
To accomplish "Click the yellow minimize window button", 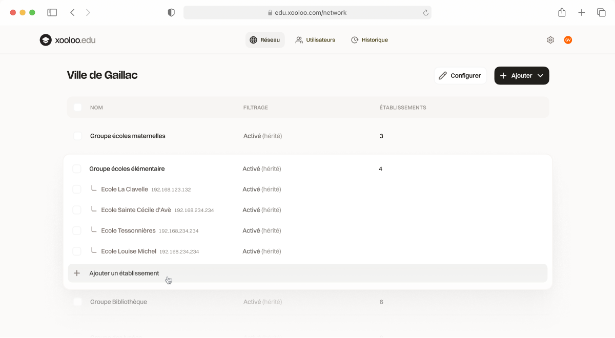I will coord(23,12).
